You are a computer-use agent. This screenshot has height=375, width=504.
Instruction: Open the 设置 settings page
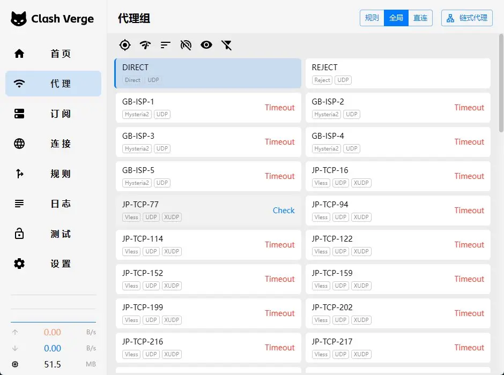pos(54,264)
